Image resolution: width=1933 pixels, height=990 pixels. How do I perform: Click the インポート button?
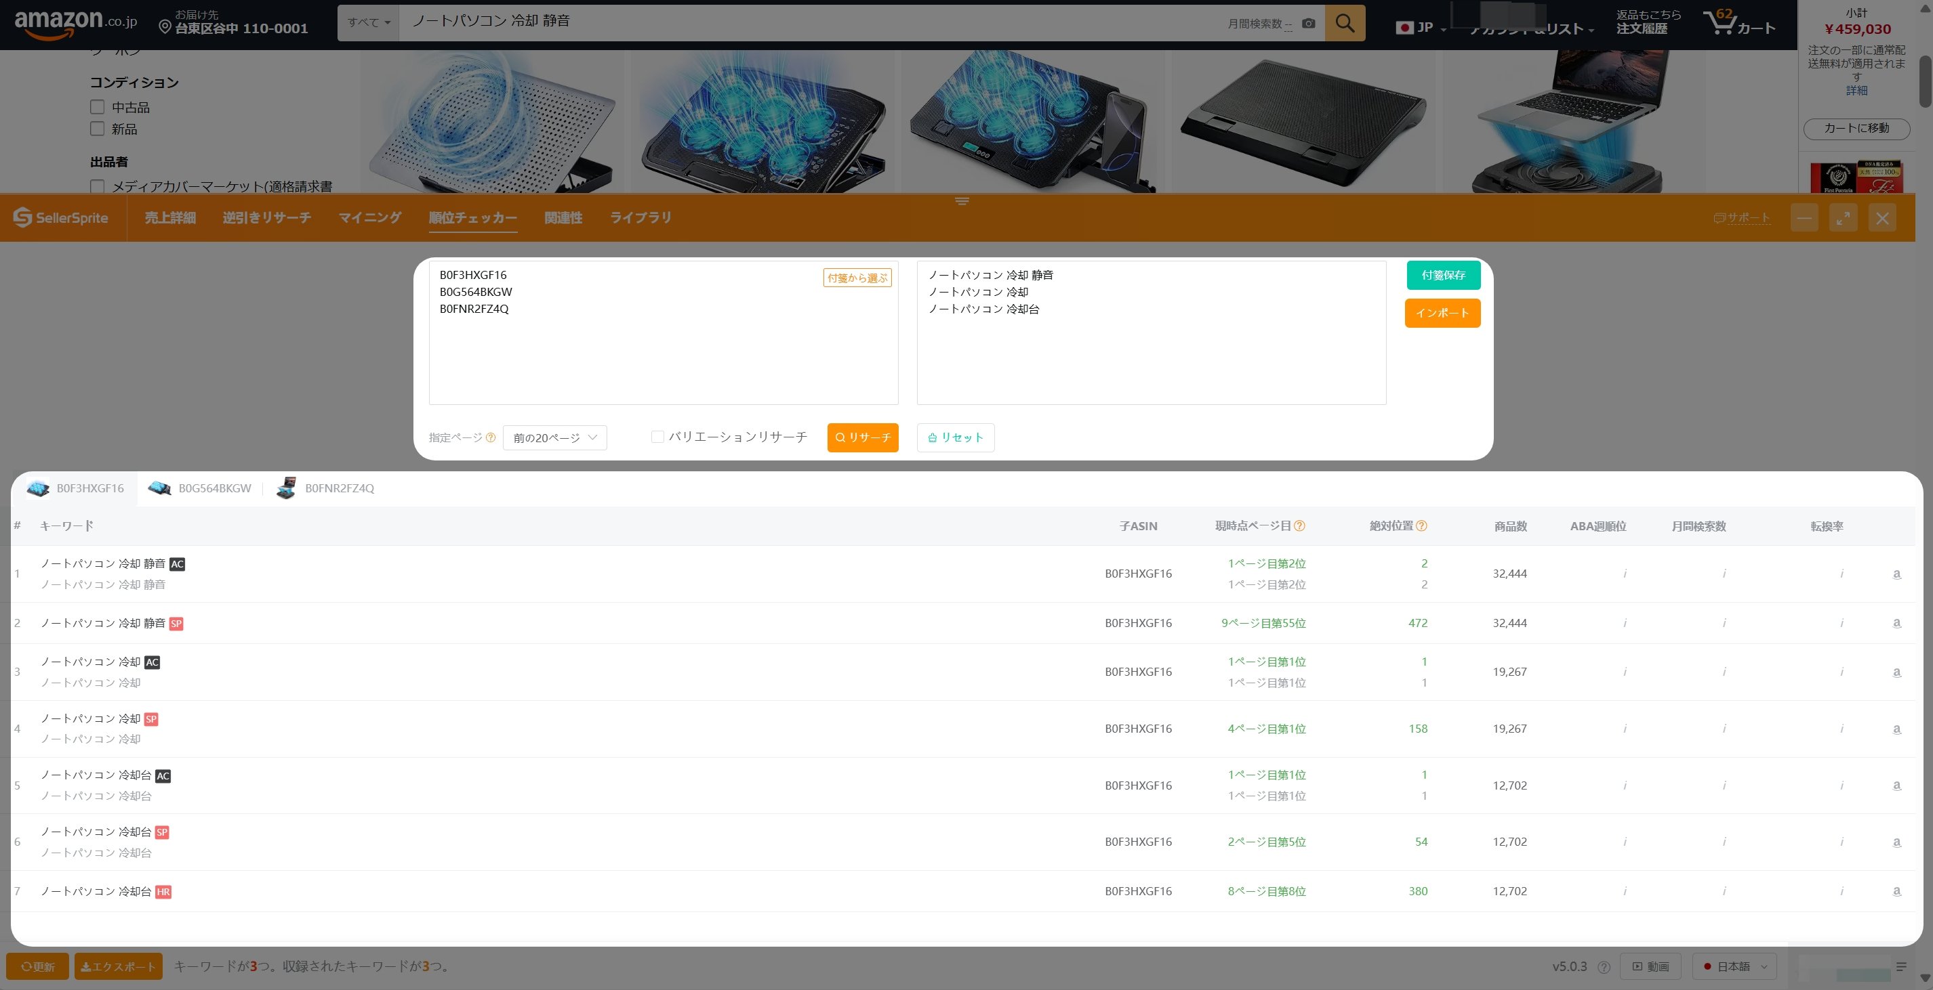coord(1442,314)
